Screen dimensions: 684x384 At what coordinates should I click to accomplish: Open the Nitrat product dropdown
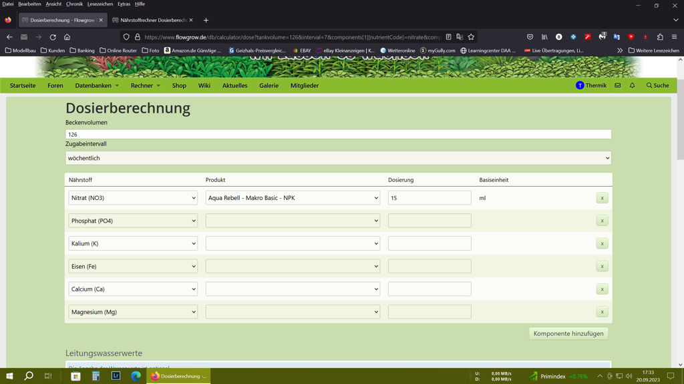293,198
